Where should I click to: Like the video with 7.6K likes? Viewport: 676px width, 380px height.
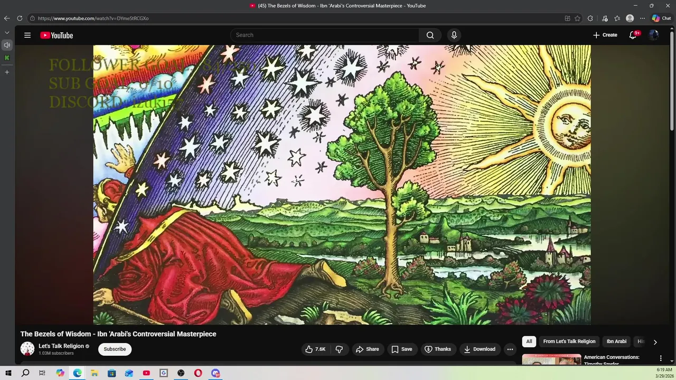[315, 349]
